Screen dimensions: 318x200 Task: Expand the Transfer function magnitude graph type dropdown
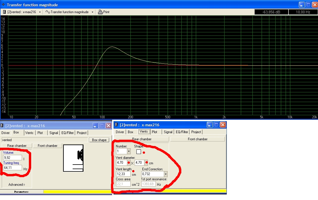pyautogui.click(x=92, y=12)
